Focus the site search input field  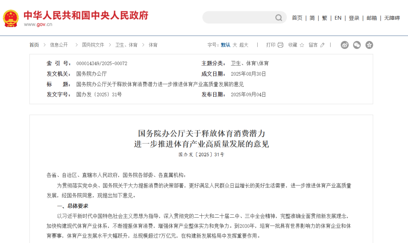coord(238,18)
